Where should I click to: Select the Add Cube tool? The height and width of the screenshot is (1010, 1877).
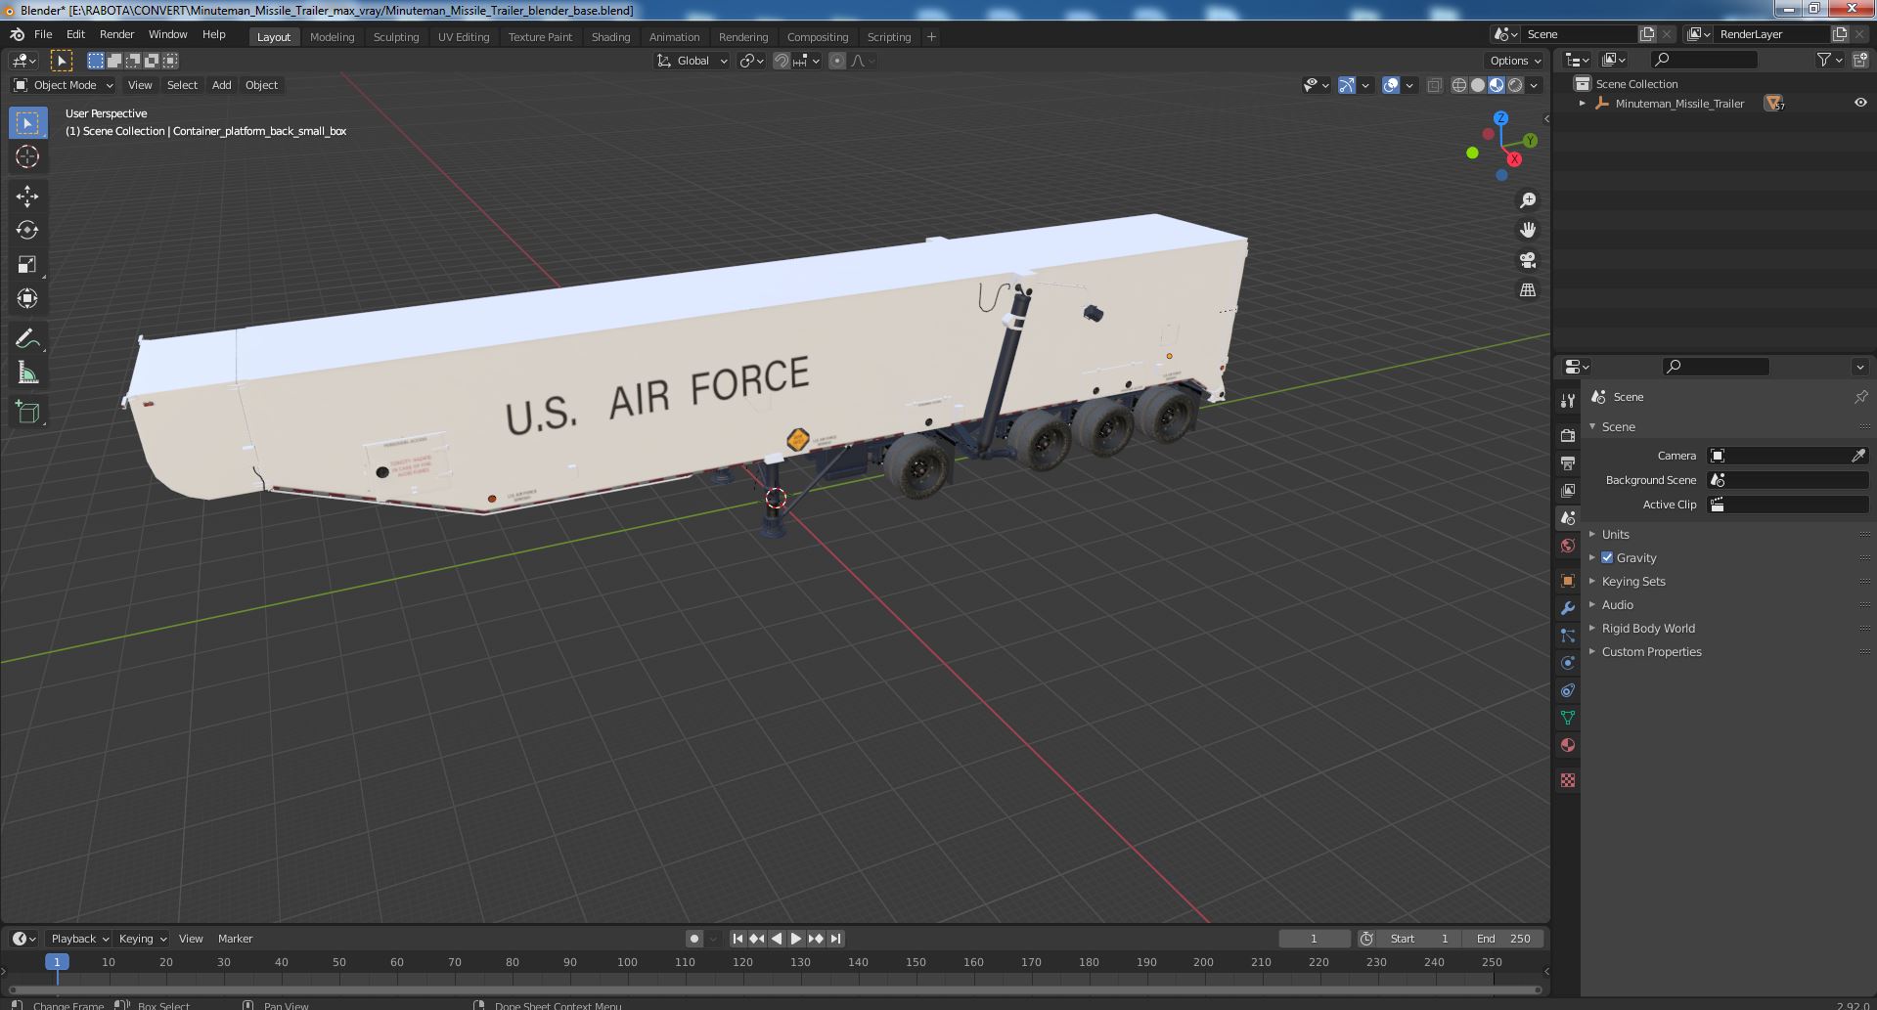[27, 413]
